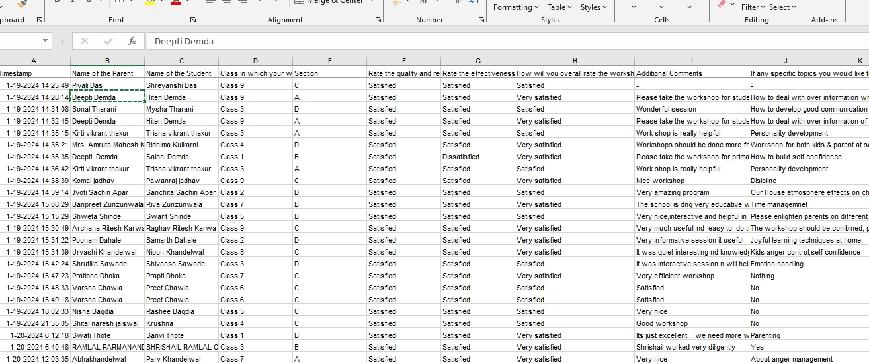The image size is (869, 363).
Task: Expand the Name Box dropdown arrow
Action: click(45, 41)
